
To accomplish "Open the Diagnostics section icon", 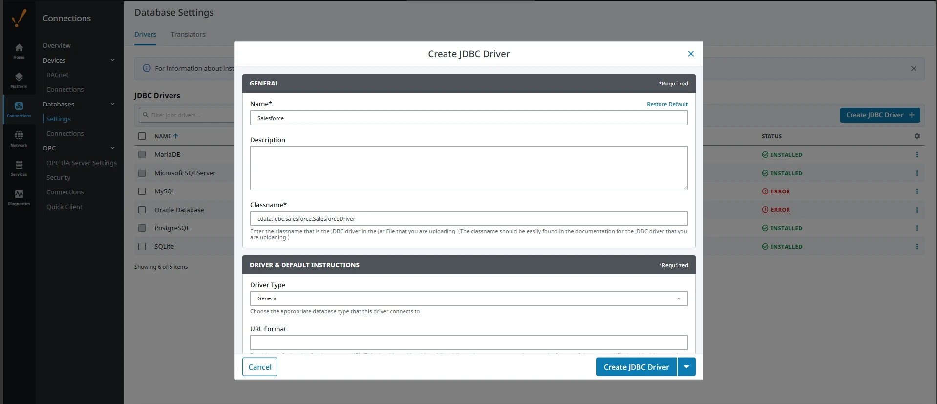I will [x=19, y=197].
